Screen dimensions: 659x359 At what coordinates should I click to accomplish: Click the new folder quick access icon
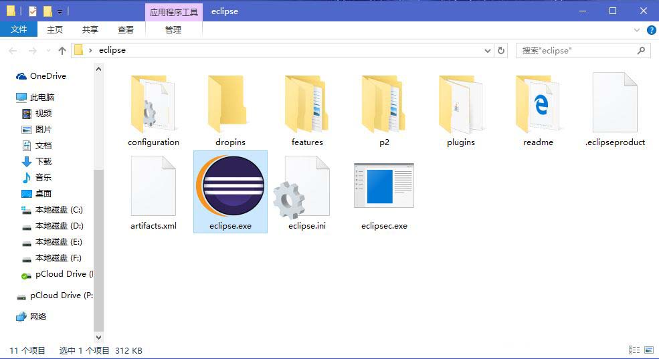coord(48,11)
